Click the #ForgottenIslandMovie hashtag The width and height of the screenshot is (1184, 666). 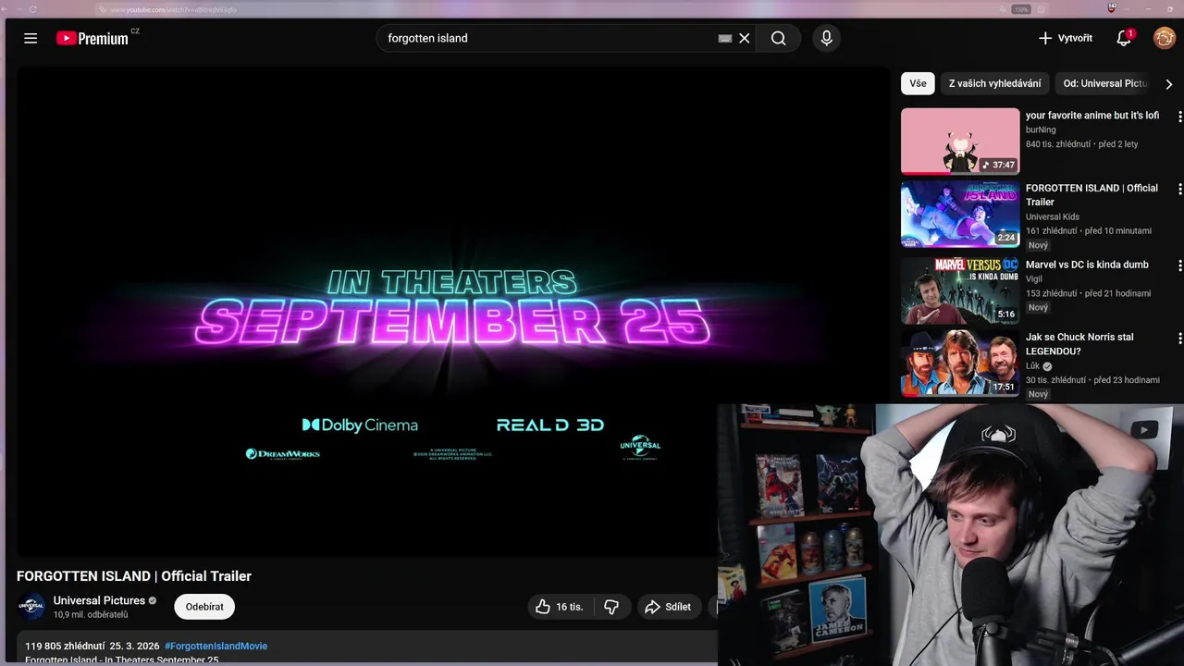[x=216, y=646]
